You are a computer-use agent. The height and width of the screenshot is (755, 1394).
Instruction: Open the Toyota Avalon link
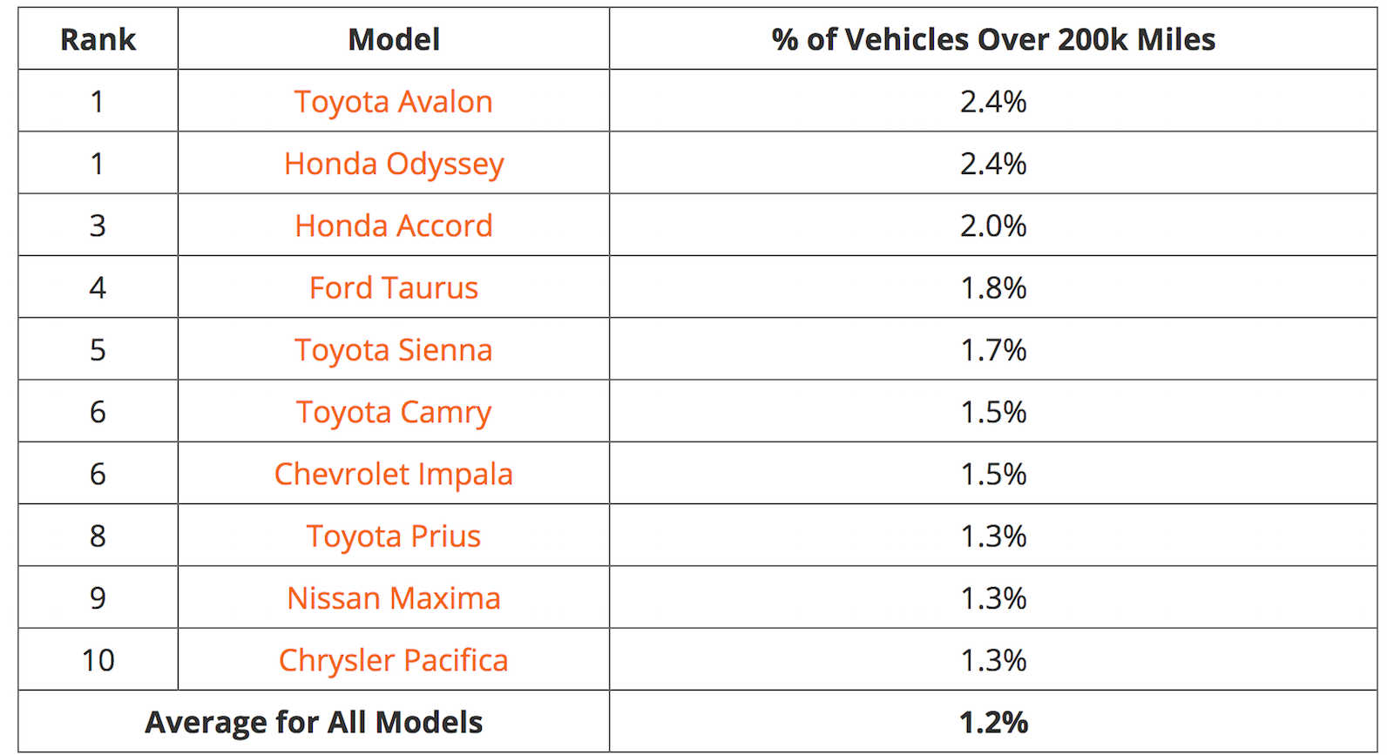coord(393,102)
